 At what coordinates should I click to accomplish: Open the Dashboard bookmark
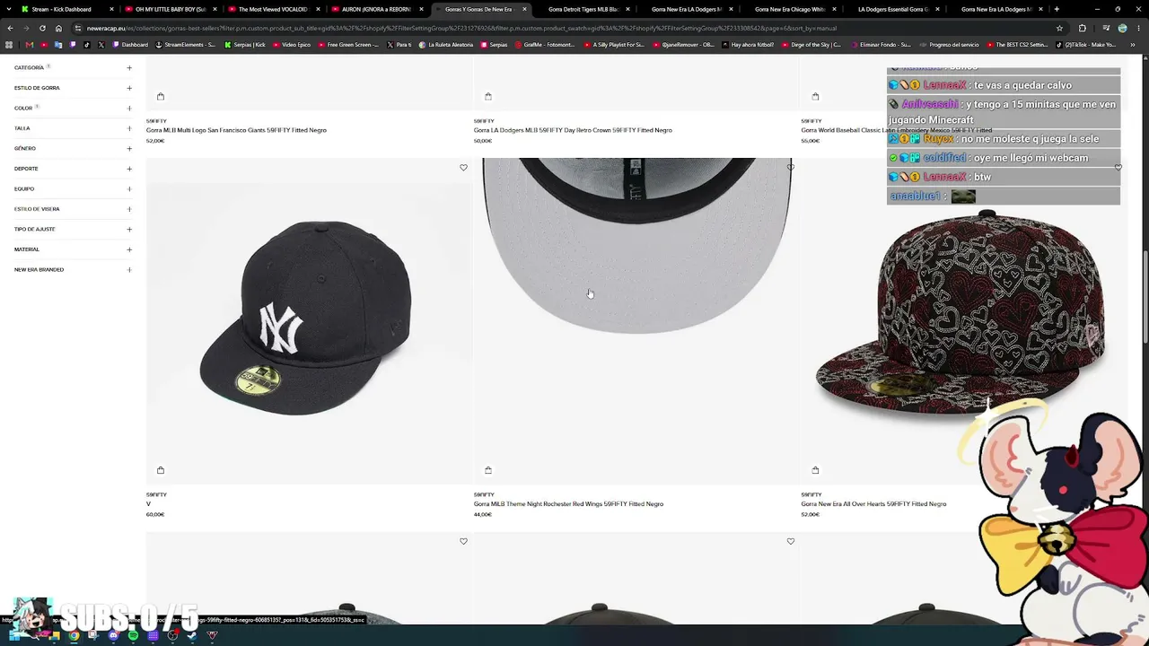point(130,44)
